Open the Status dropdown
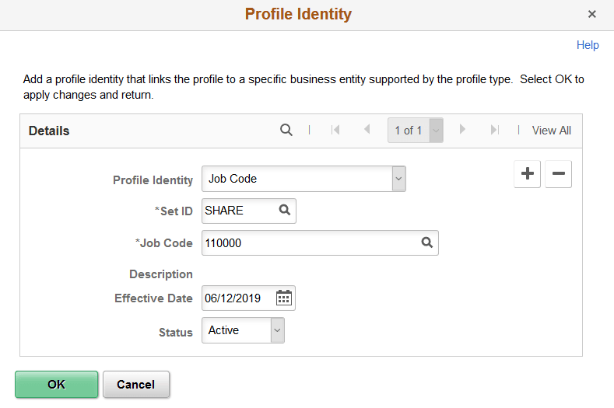 pos(277,330)
